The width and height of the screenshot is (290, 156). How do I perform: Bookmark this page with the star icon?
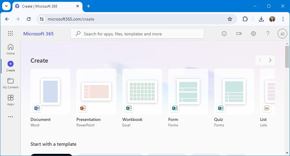coord(230,19)
